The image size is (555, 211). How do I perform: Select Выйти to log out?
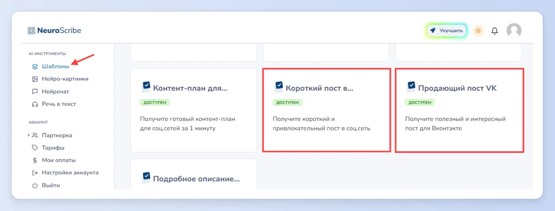tap(51, 185)
